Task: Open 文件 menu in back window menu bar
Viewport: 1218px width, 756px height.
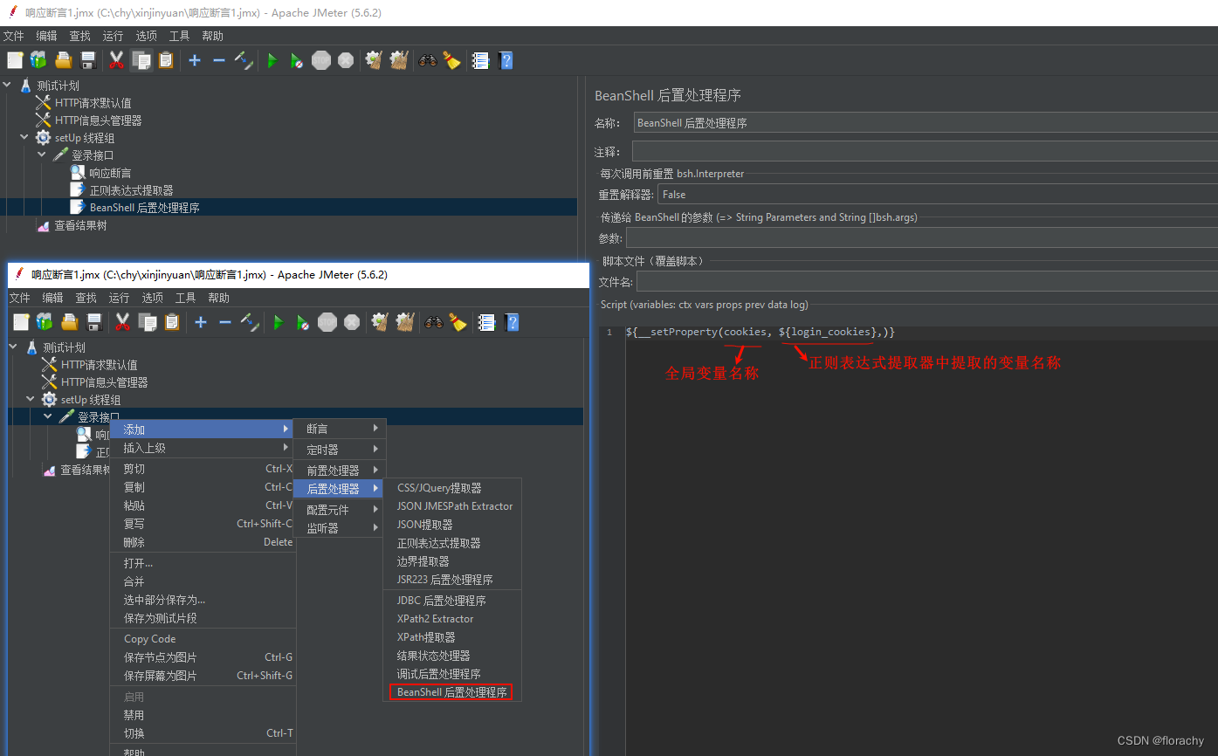Action: coord(13,36)
